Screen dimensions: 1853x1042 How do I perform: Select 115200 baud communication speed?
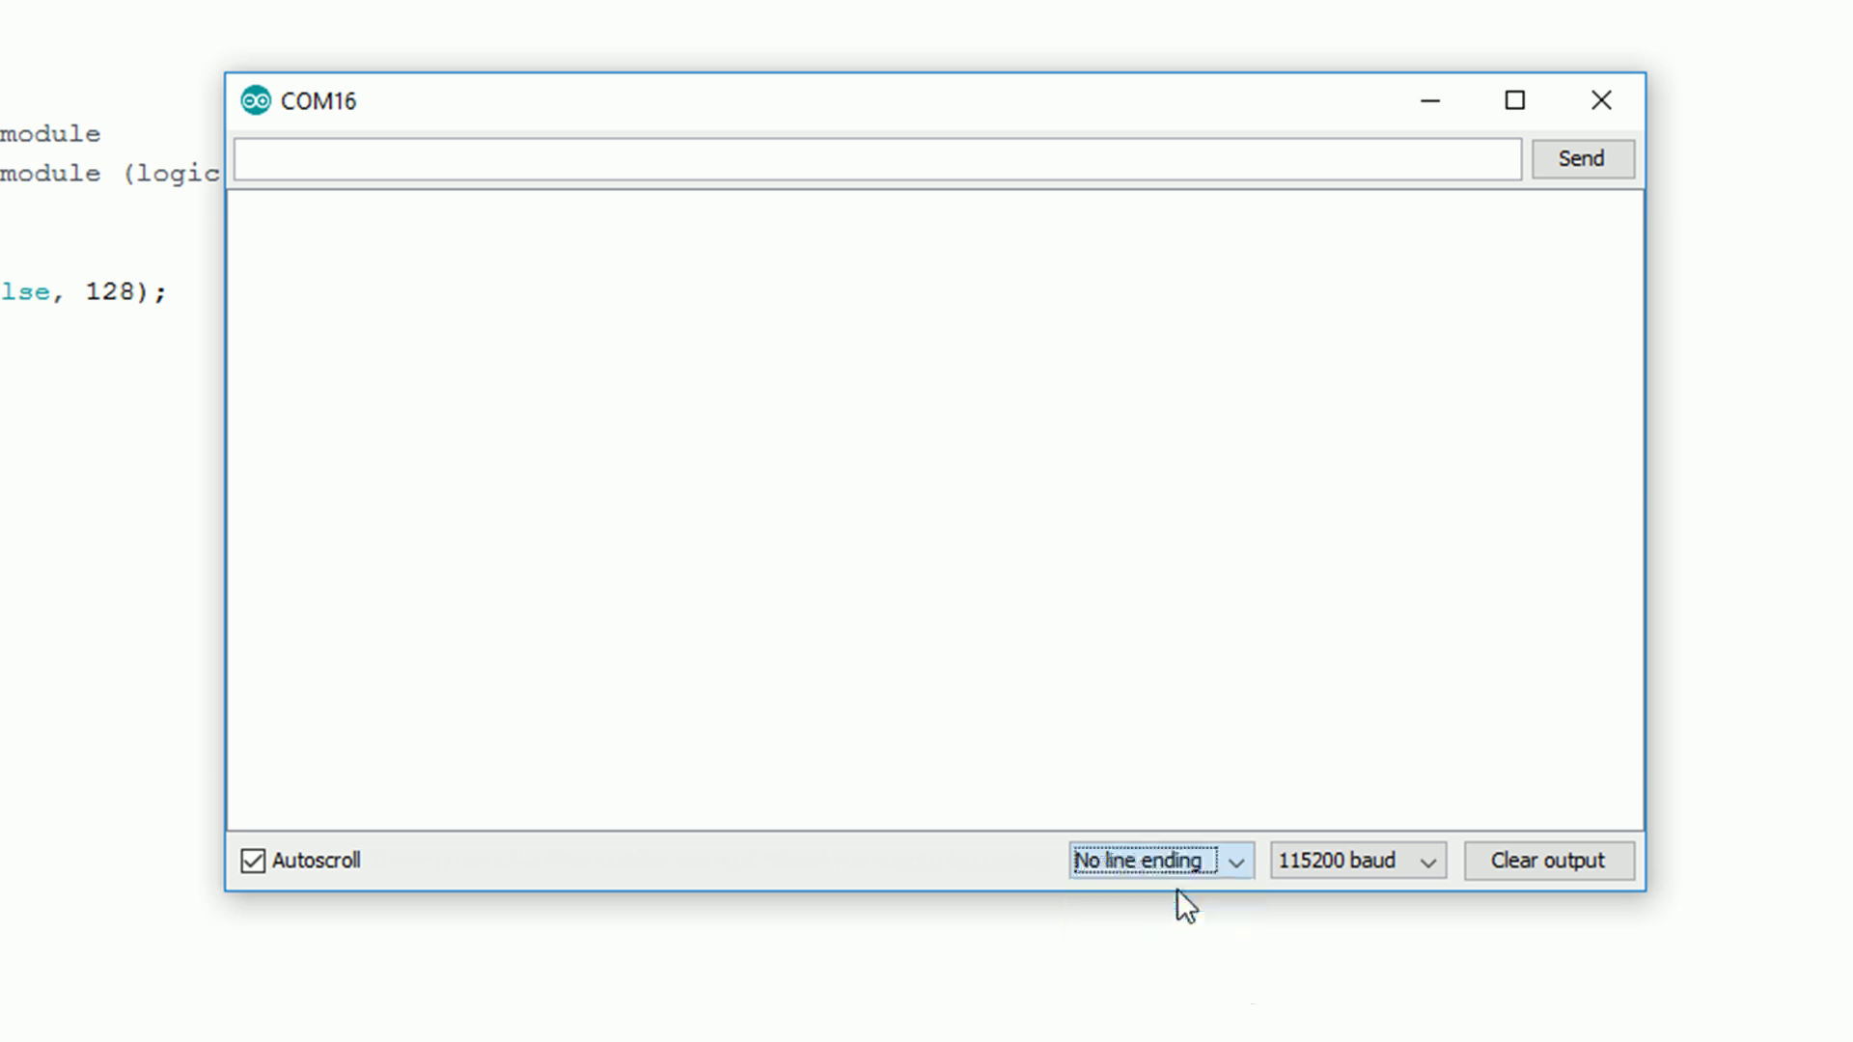tap(1355, 860)
